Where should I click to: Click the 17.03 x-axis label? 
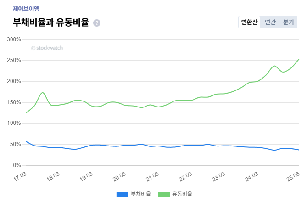click(x=19, y=175)
